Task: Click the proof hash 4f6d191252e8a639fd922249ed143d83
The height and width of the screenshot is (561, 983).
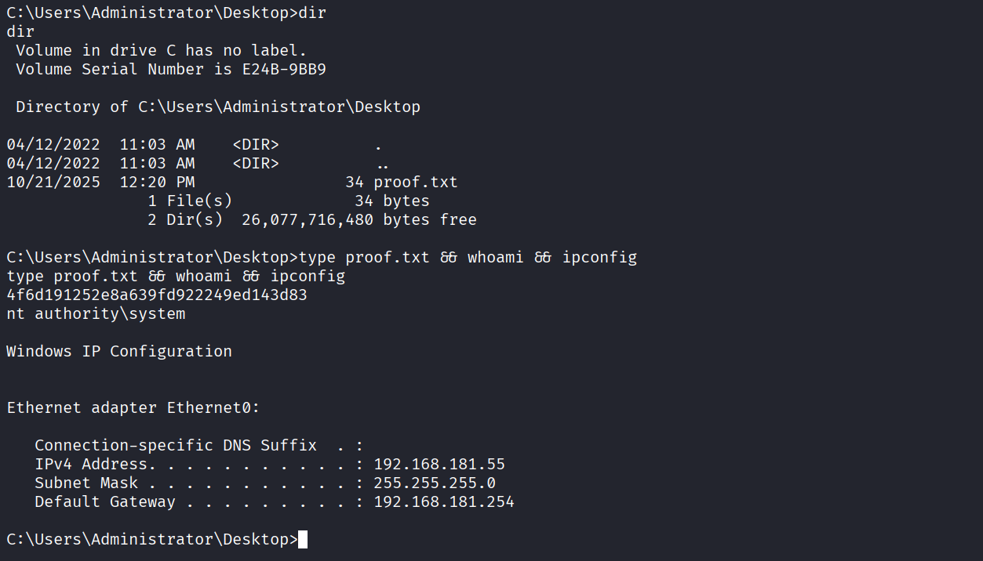Action: click(157, 295)
